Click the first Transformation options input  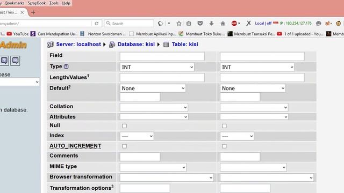(145, 188)
